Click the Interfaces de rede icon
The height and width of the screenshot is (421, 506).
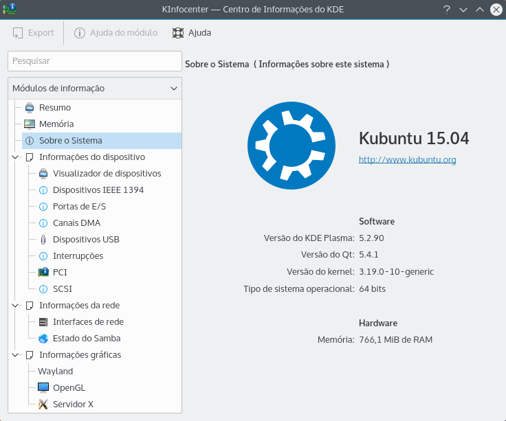pos(43,322)
